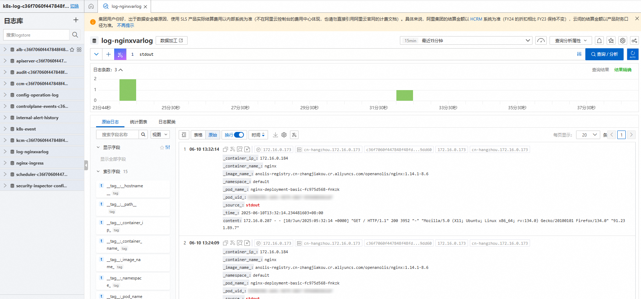Expand the nginx-ingress logstore node

5,163
